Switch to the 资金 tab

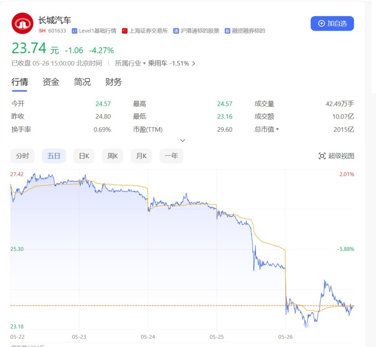[51, 82]
